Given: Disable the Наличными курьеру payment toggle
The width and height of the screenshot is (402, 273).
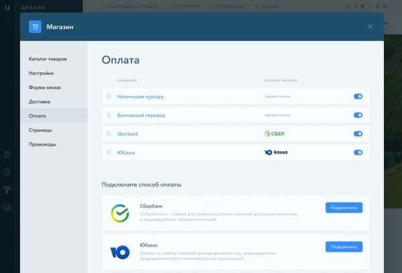Looking at the screenshot, I should tap(358, 97).
